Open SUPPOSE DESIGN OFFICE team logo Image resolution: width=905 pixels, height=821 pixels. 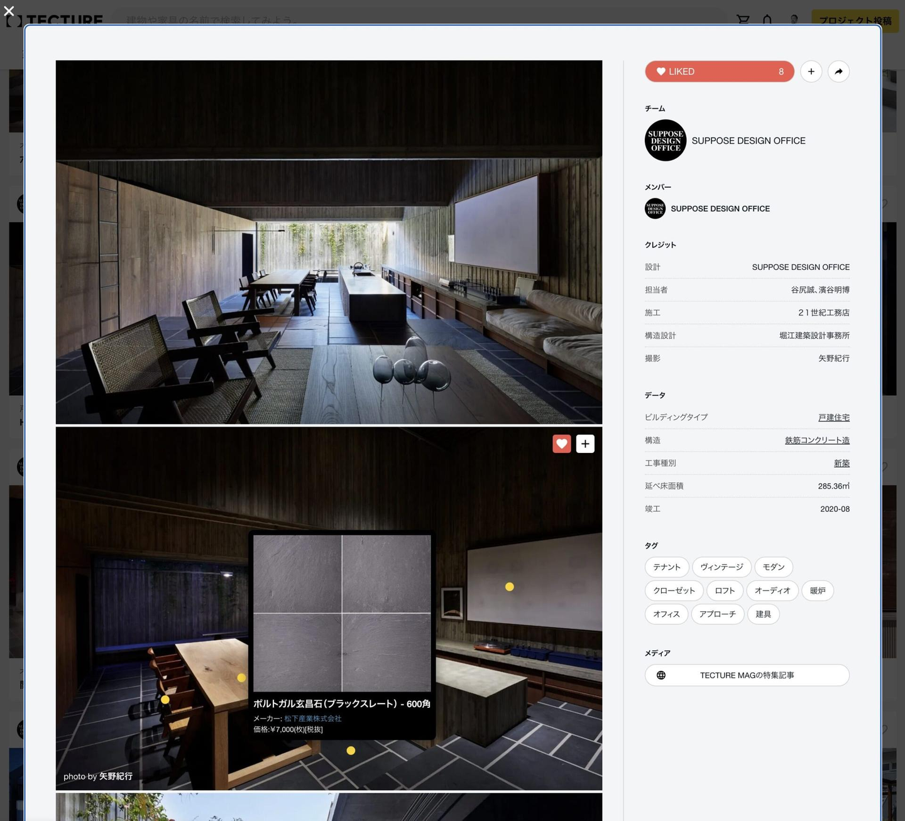[x=665, y=141]
